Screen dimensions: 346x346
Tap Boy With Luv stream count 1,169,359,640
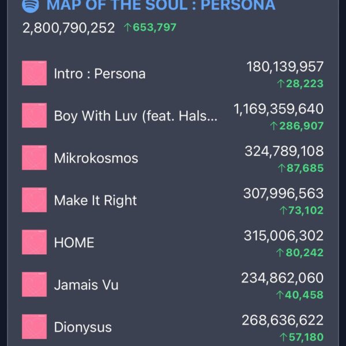tap(279, 109)
